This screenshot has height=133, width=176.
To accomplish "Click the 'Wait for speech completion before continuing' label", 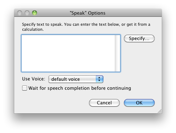I will tap(80, 88).
